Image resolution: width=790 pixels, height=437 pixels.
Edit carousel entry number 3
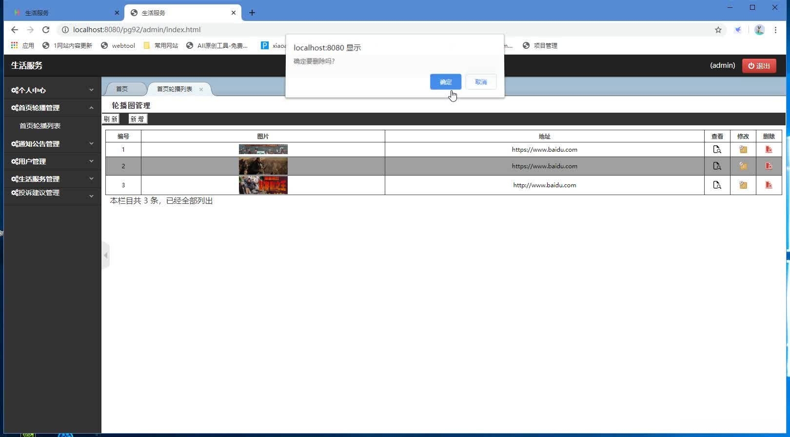tap(743, 185)
